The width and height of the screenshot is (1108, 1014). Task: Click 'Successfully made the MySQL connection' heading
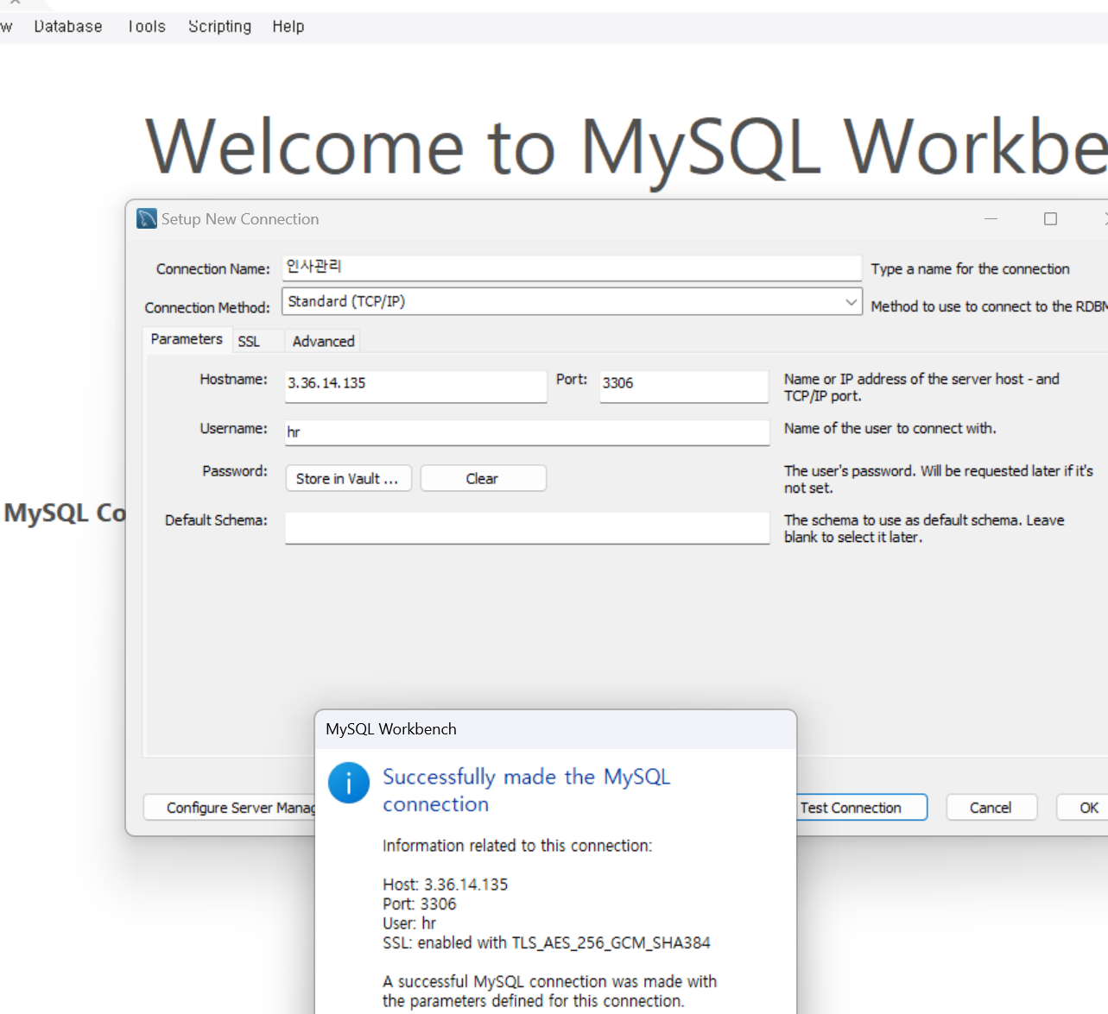(527, 790)
